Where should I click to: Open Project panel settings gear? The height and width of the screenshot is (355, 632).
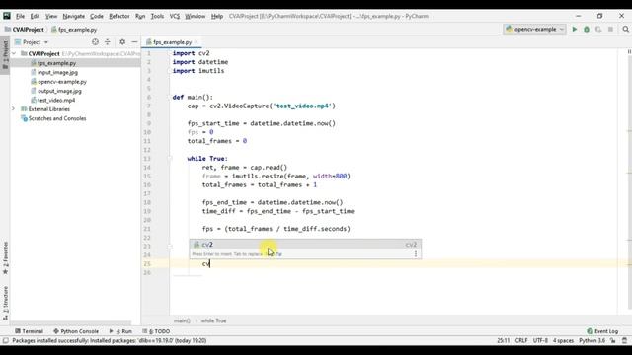(x=122, y=41)
